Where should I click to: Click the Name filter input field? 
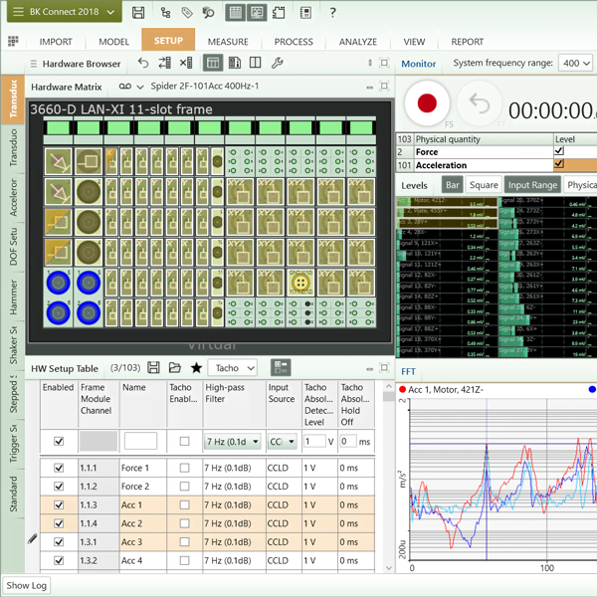coord(140,441)
